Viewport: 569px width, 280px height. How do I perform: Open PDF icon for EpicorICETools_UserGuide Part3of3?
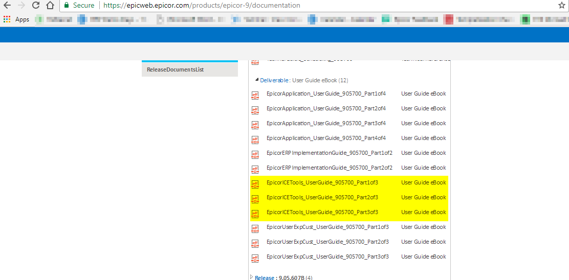[255, 214]
